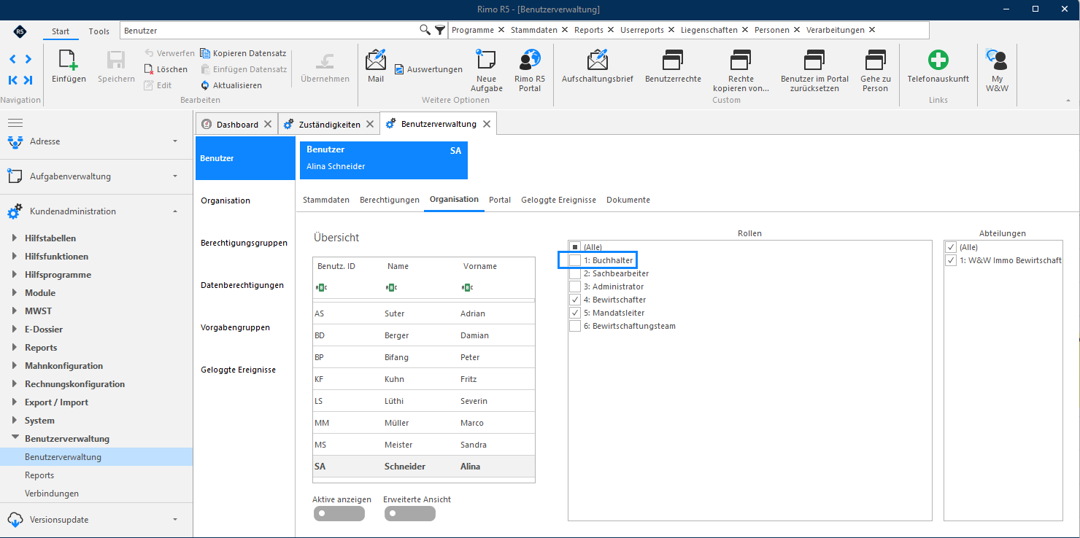Generate an Aufschaltungsbrief

coord(597,66)
